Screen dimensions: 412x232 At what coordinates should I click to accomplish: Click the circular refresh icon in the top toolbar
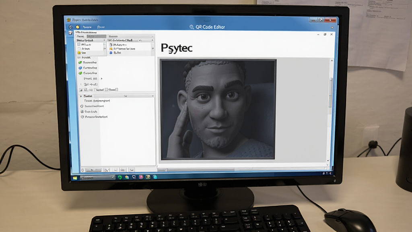70,27
